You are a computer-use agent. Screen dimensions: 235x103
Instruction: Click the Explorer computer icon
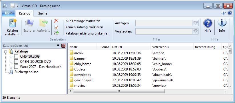pos(29,23)
